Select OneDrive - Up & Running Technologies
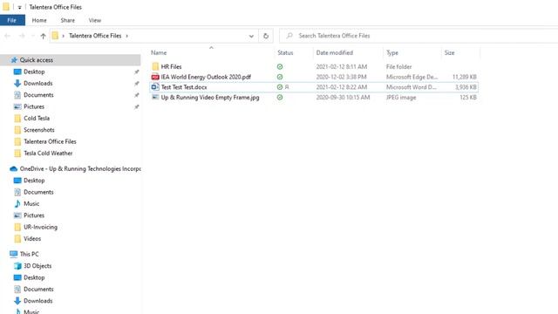 click(x=80, y=168)
